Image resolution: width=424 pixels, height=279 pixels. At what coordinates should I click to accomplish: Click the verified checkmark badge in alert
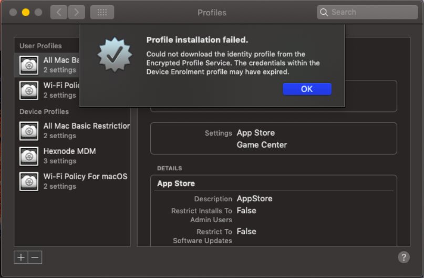click(x=115, y=55)
